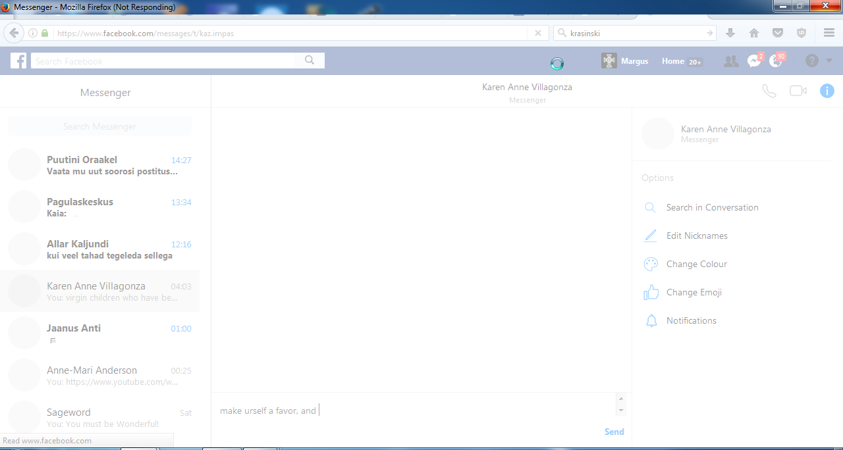Open Margus profile picture
Viewport: 843px width, 450px height.
pyautogui.click(x=609, y=61)
